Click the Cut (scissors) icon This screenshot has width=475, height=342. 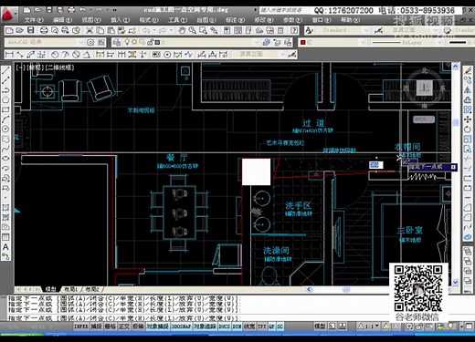tap(90, 30)
